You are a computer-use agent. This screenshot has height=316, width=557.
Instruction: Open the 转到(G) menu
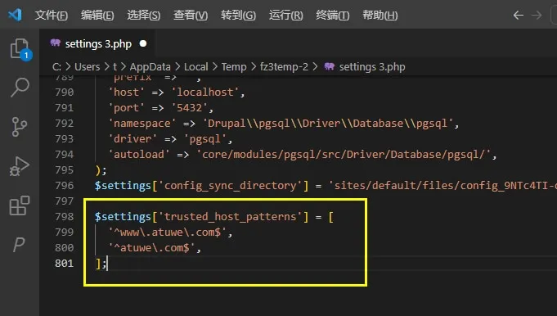(x=238, y=16)
